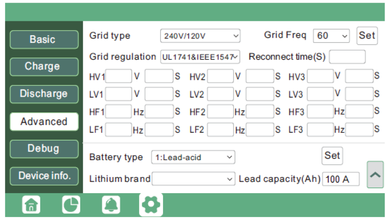This screenshot has width=389, height=220.
Task: Expand the Battery type dropdown
Action: tap(193, 158)
